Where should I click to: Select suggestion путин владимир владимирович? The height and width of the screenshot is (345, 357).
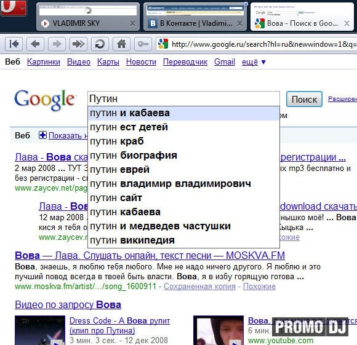click(183, 183)
